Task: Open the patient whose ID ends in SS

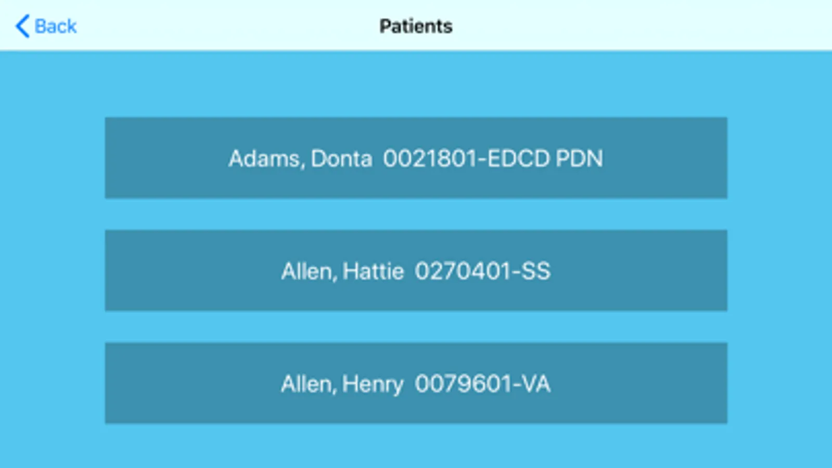Action: [416, 270]
